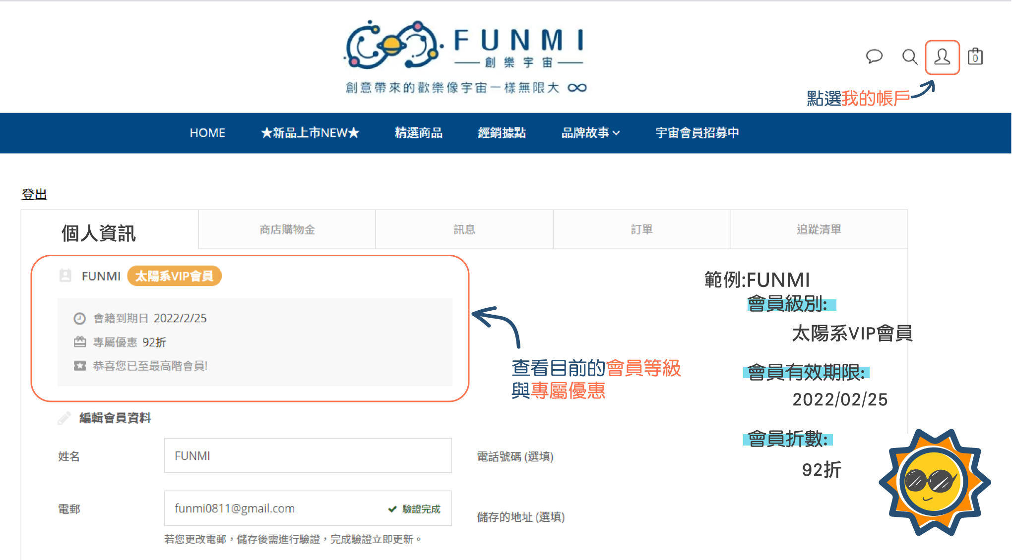Click the pencil edit member data icon
1012x560 pixels.
click(x=64, y=418)
